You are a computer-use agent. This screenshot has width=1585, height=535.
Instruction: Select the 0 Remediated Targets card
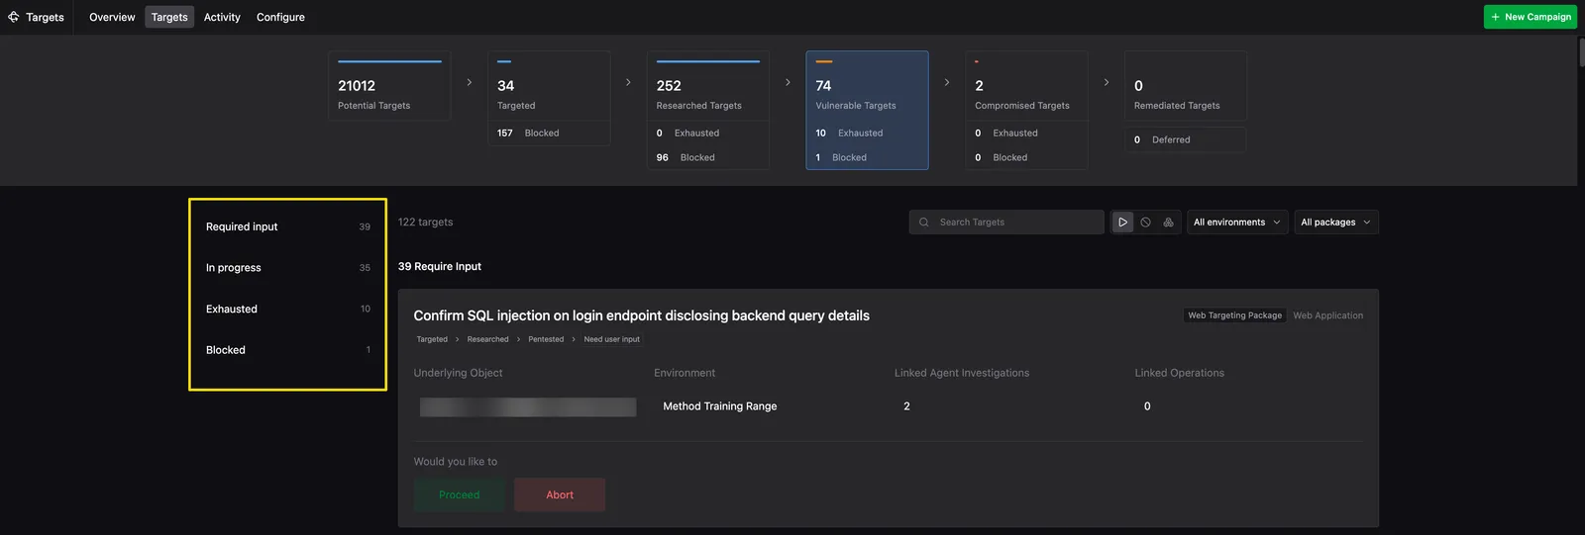[x=1186, y=86]
